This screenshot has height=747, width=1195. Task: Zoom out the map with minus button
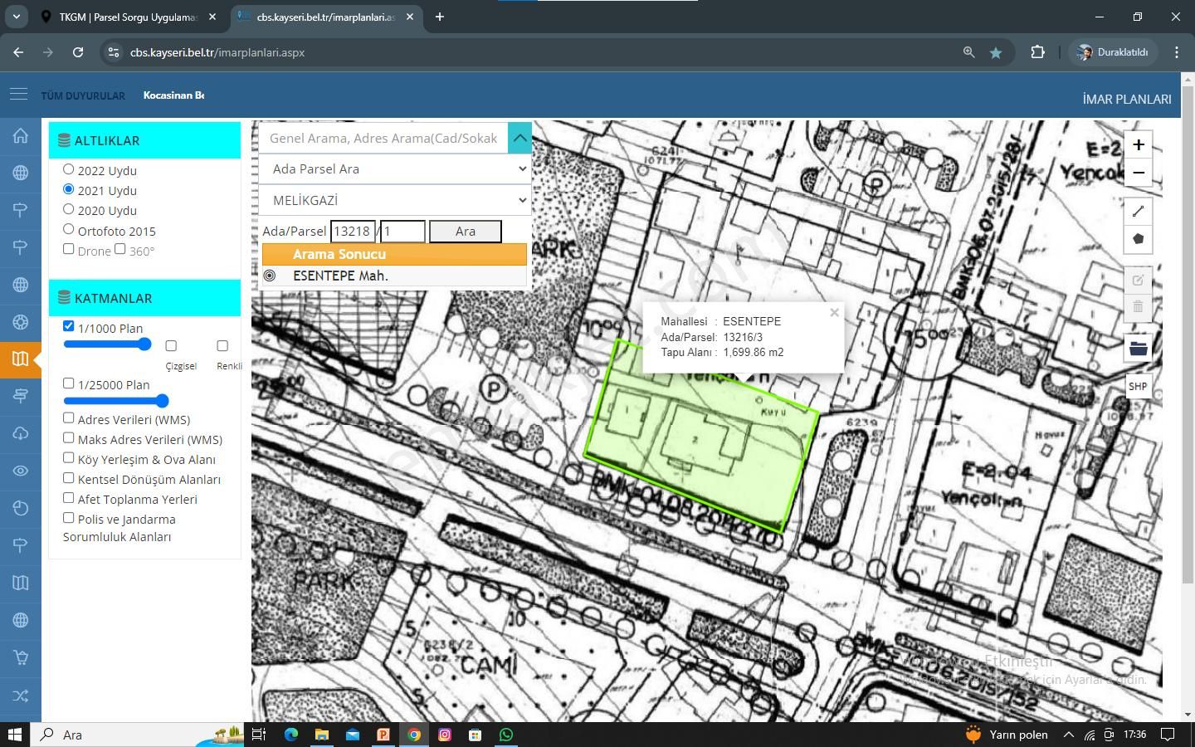tap(1139, 173)
